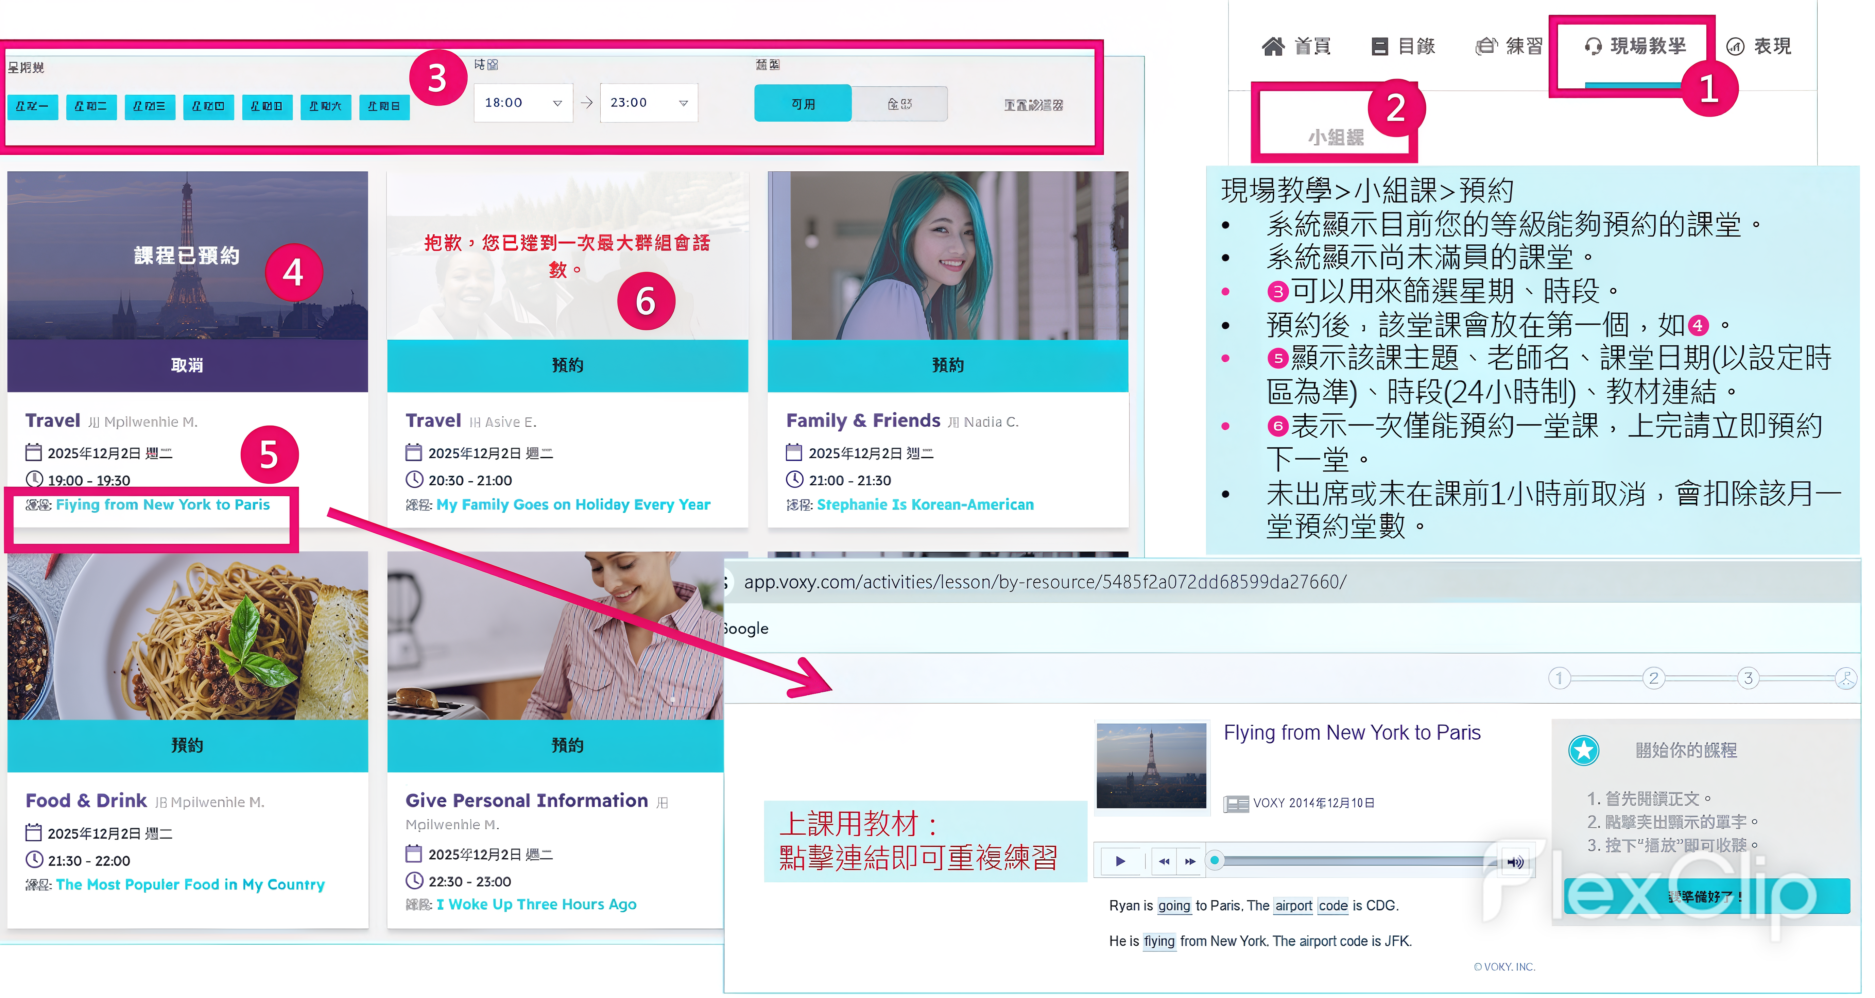Open the 18:00 start time dropdown
The width and height of the screenshot is (1875, 998).
[x=523, y=103]
